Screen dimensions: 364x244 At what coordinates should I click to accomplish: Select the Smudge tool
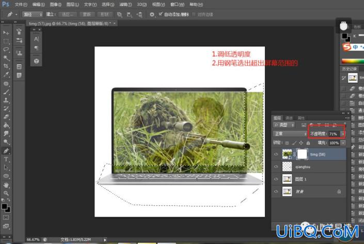tap(6, 133)
